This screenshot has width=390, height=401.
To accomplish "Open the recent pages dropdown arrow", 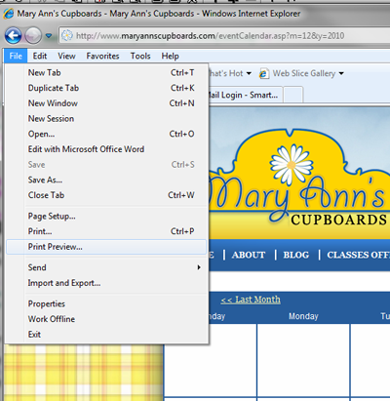I will tap(49, 35).
